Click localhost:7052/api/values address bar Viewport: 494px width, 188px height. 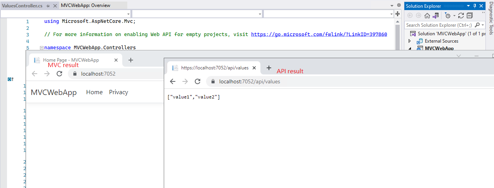click(x=349, y=81)
